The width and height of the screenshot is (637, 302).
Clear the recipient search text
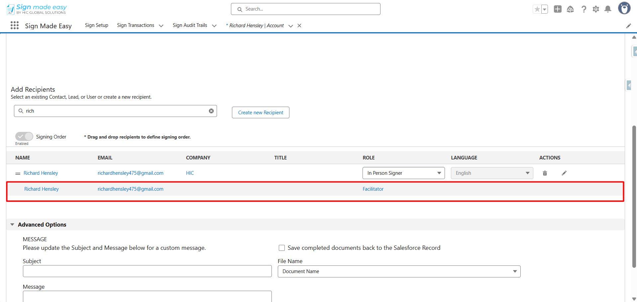[211, 111]
